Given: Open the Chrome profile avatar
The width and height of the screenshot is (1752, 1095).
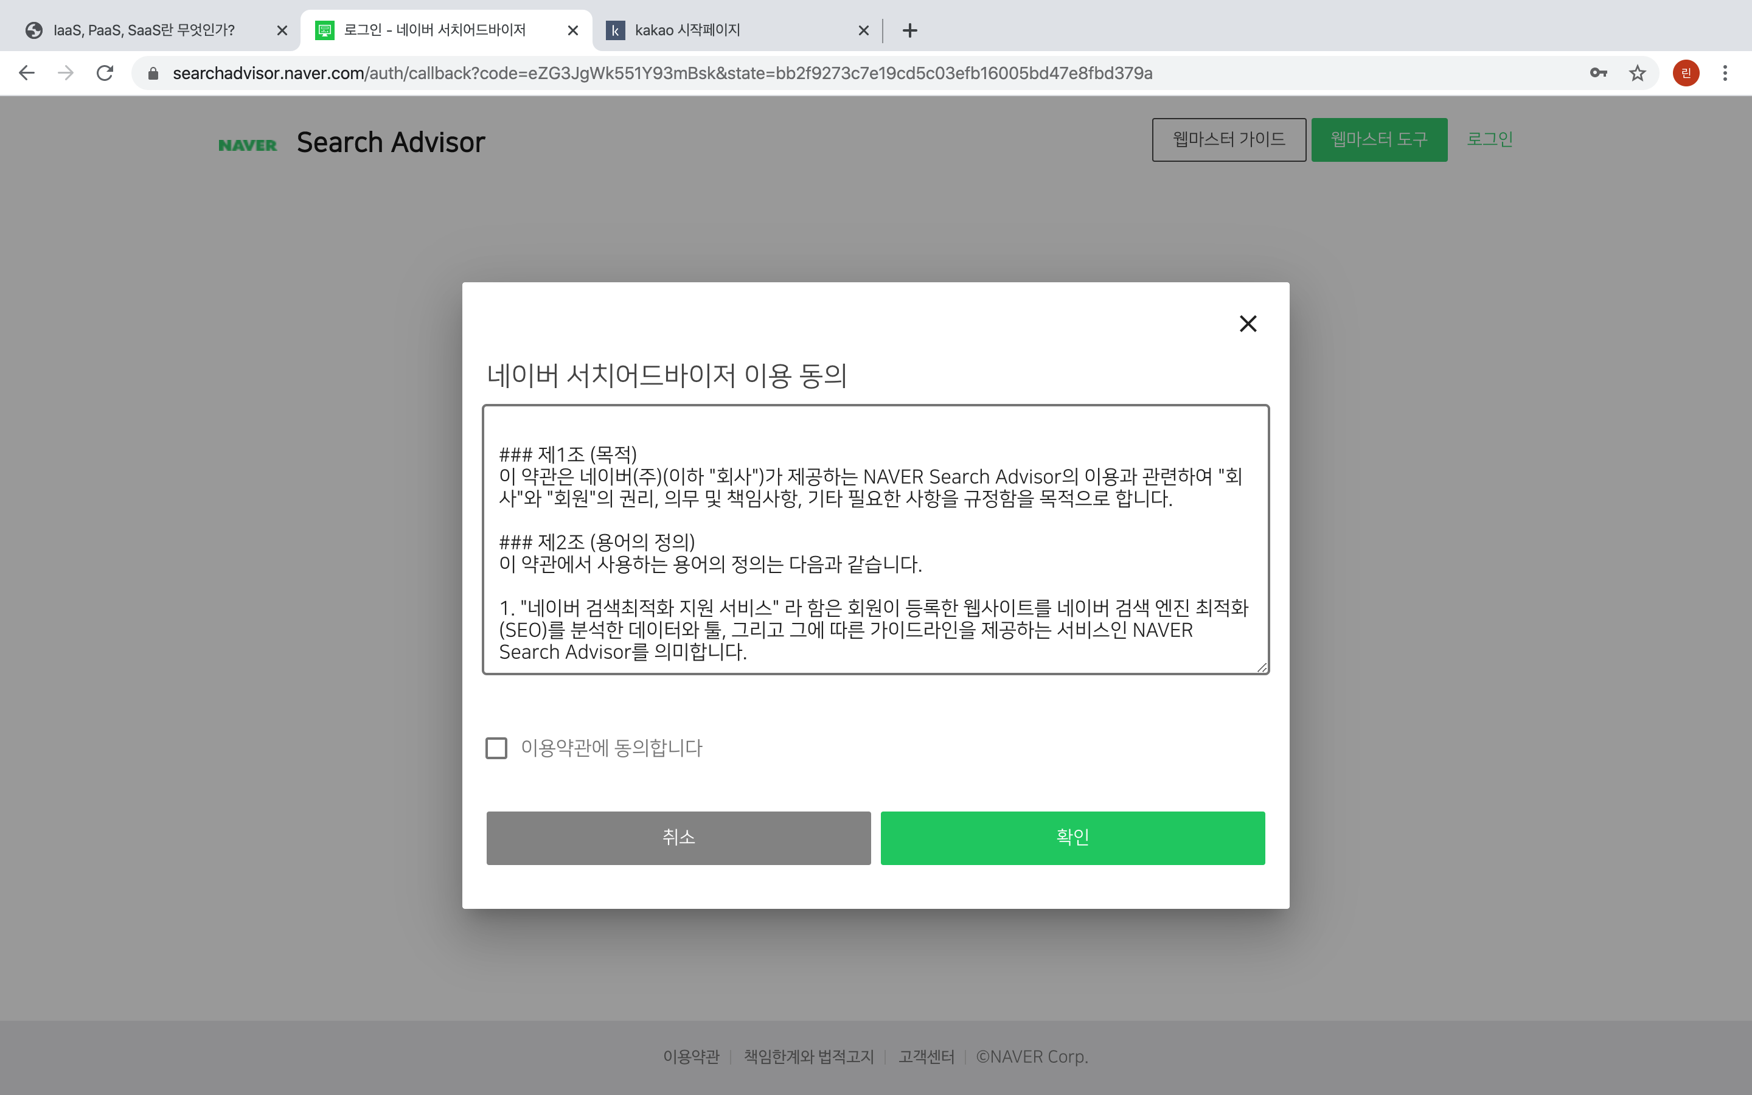Looking at the screenshot, I should [x=1686, y=73].
